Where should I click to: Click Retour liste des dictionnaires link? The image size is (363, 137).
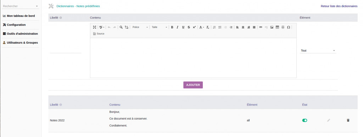click(339, 6)
